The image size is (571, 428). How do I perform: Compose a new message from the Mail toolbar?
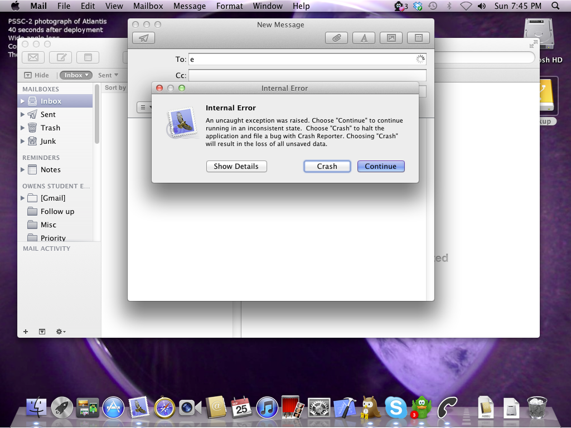click(60, 57)
